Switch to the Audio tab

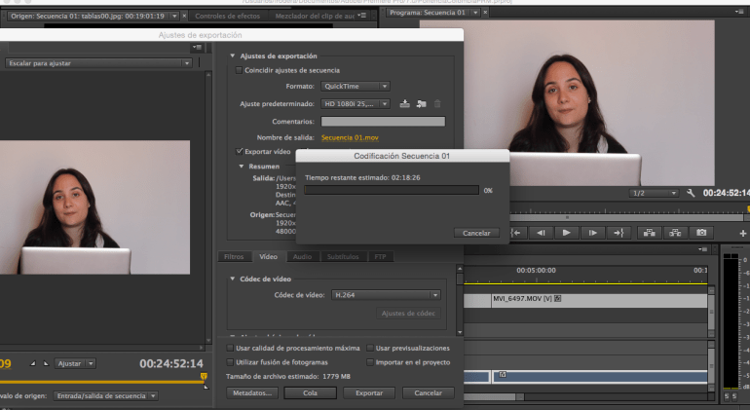(x=302, y=257)
